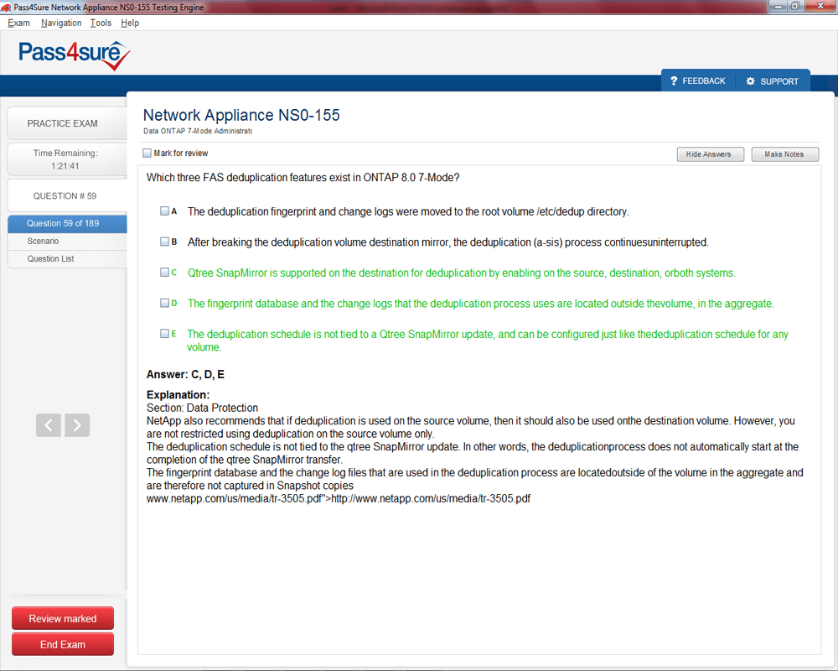The height and width of the screenshot is (671, 838).
Task: Switch to Question 59 of 189 tab
Action: pyautogui.click(x=67, y=224)
